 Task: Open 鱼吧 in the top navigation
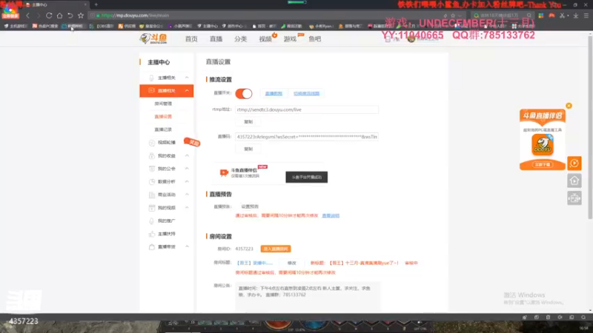point(314,39)
